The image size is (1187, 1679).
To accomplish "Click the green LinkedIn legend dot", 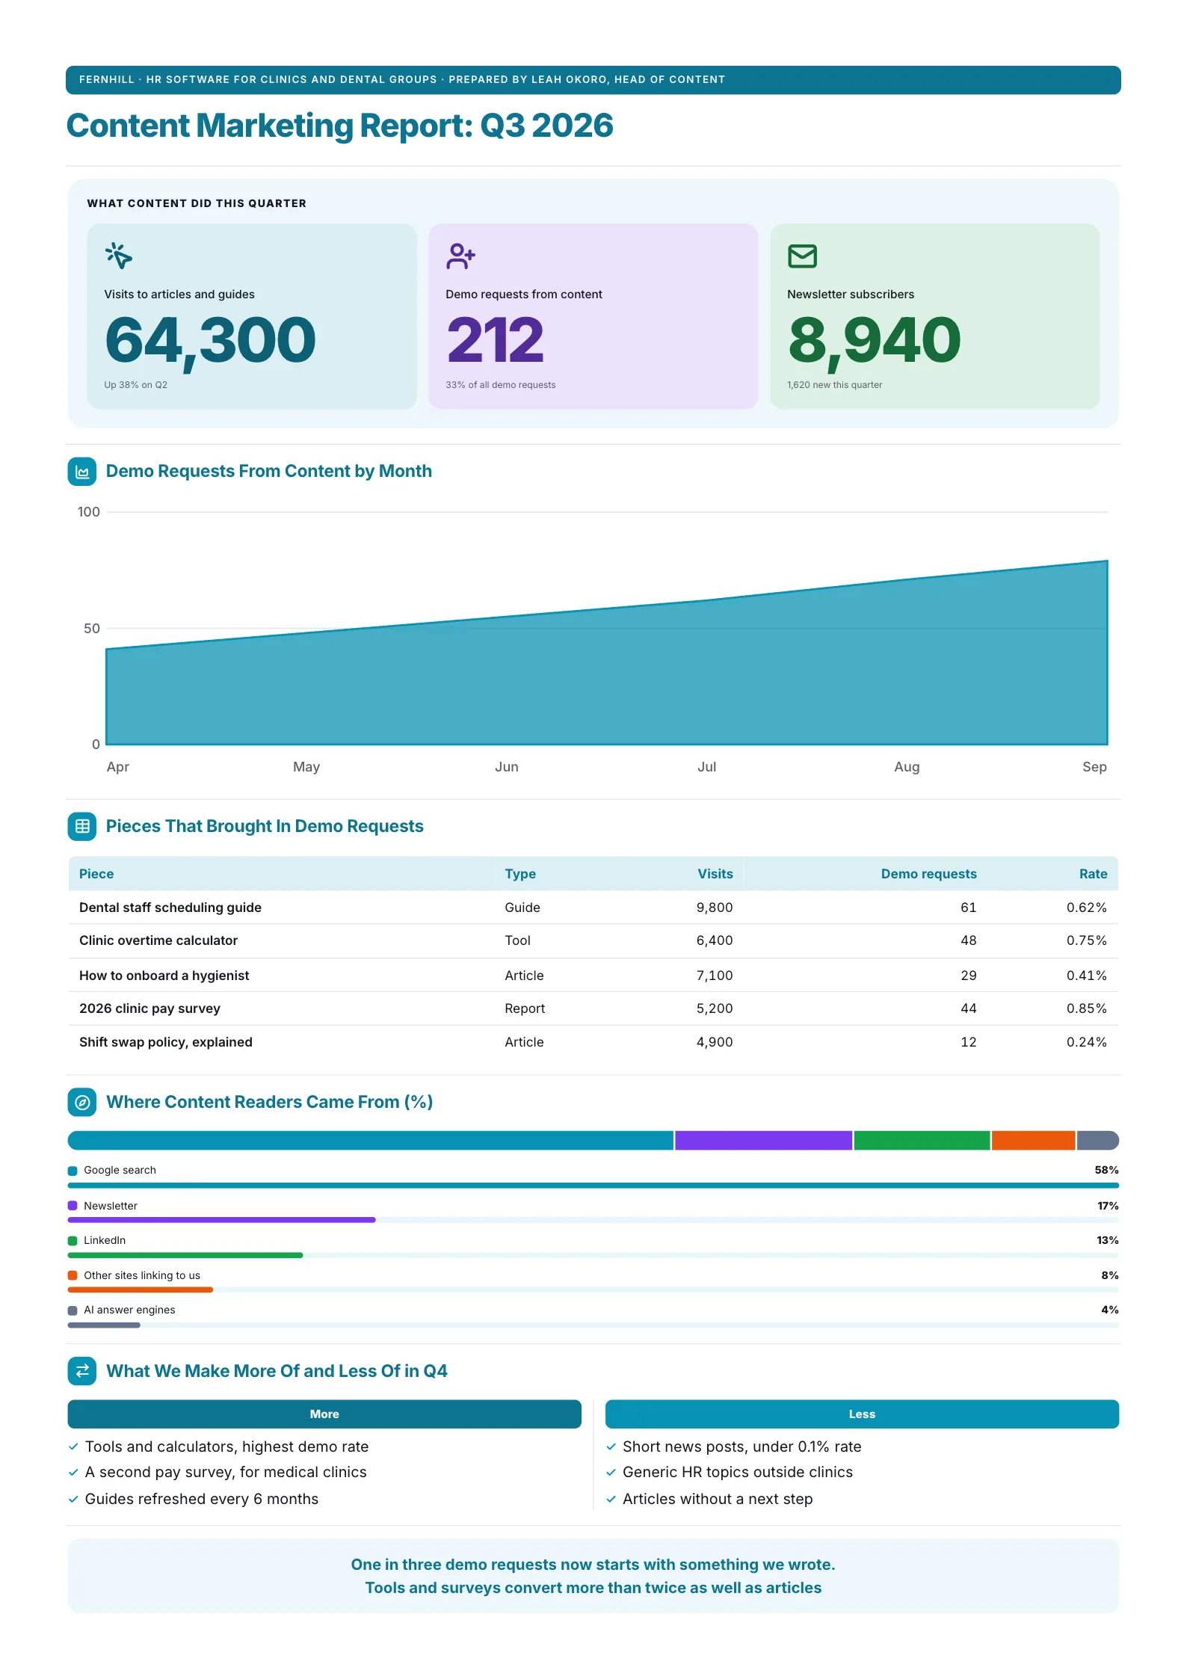I will tap(73, 1241).
